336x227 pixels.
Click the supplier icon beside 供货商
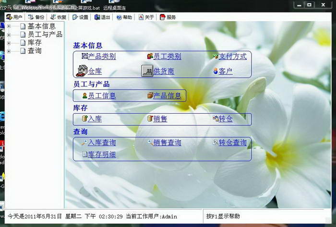[147, 71]
